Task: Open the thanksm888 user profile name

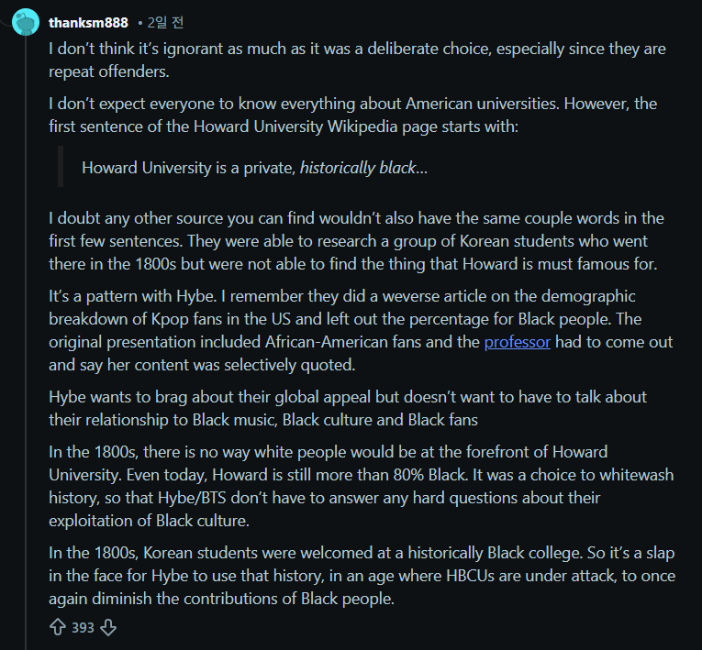Action: coord(88,21)
